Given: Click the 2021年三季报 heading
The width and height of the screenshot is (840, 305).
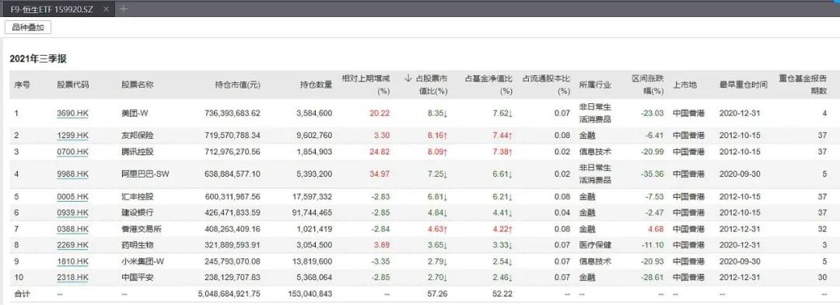Looking at the screenshot, I should (37, 59).
